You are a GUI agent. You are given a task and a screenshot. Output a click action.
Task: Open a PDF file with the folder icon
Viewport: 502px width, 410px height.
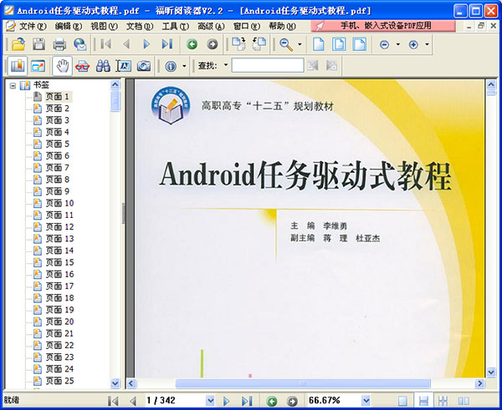18,44
